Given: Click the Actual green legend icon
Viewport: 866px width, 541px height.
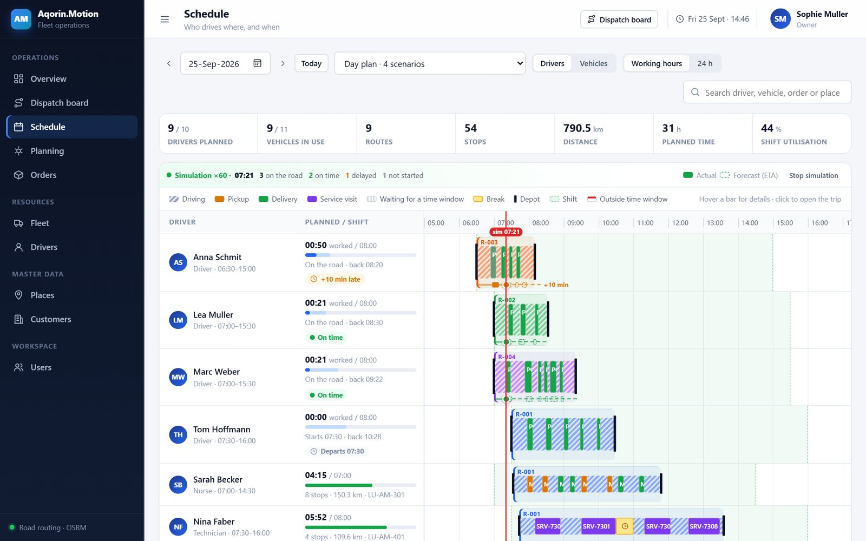Looking at the screenshot, I should (x=688, y=175).
